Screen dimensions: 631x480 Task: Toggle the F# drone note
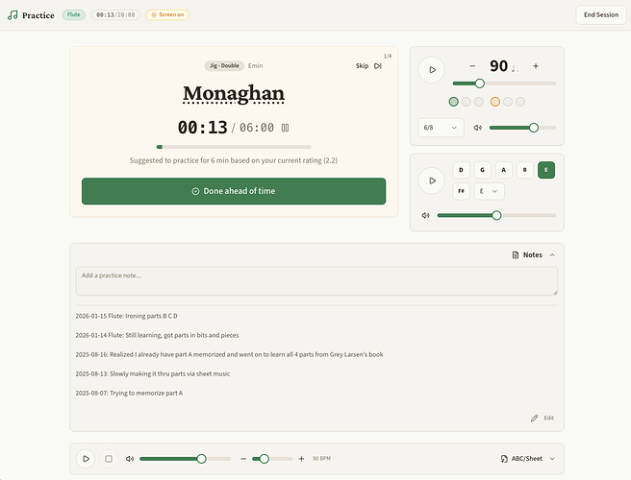462,191
